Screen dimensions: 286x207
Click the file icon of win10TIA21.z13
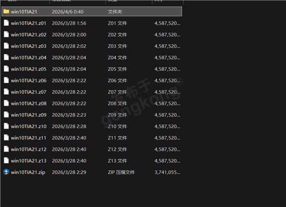pyautogui.click(x=6, y=160)
